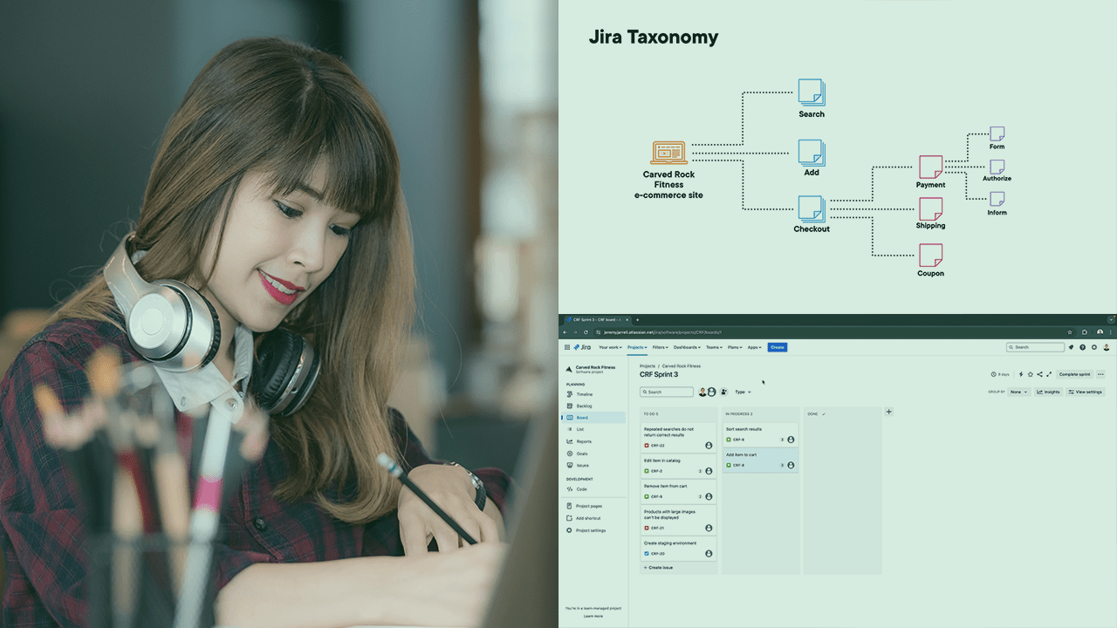This screenshot has height=628, width=1117.
Task: Click the board automation lightning bolt icon
Action: tap(1021, 374)
